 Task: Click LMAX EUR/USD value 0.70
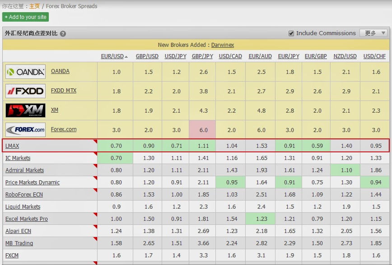click(x=115, y=146)
